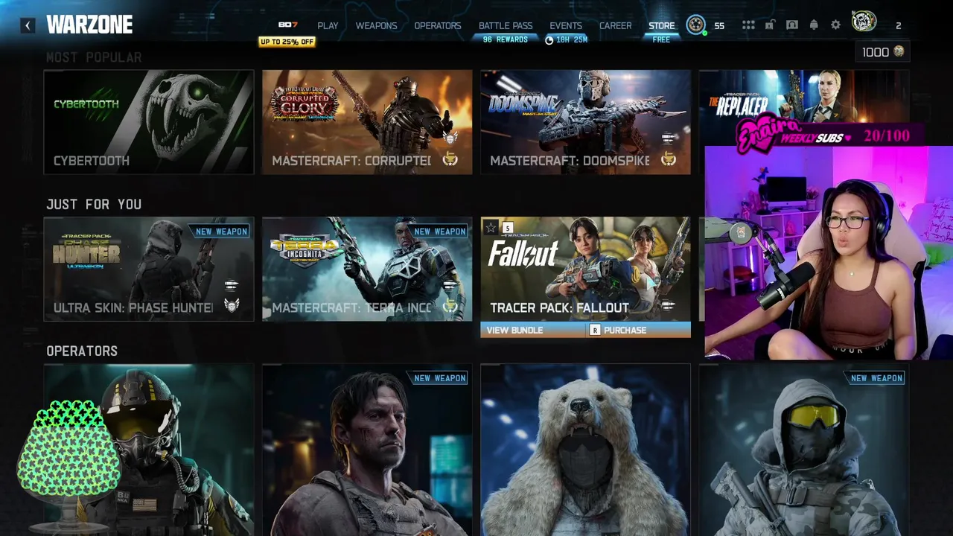Screen dimensions: 953x536
Task: Click New Weapon tag on yellow goggles operator
Action: click(876, 378)
